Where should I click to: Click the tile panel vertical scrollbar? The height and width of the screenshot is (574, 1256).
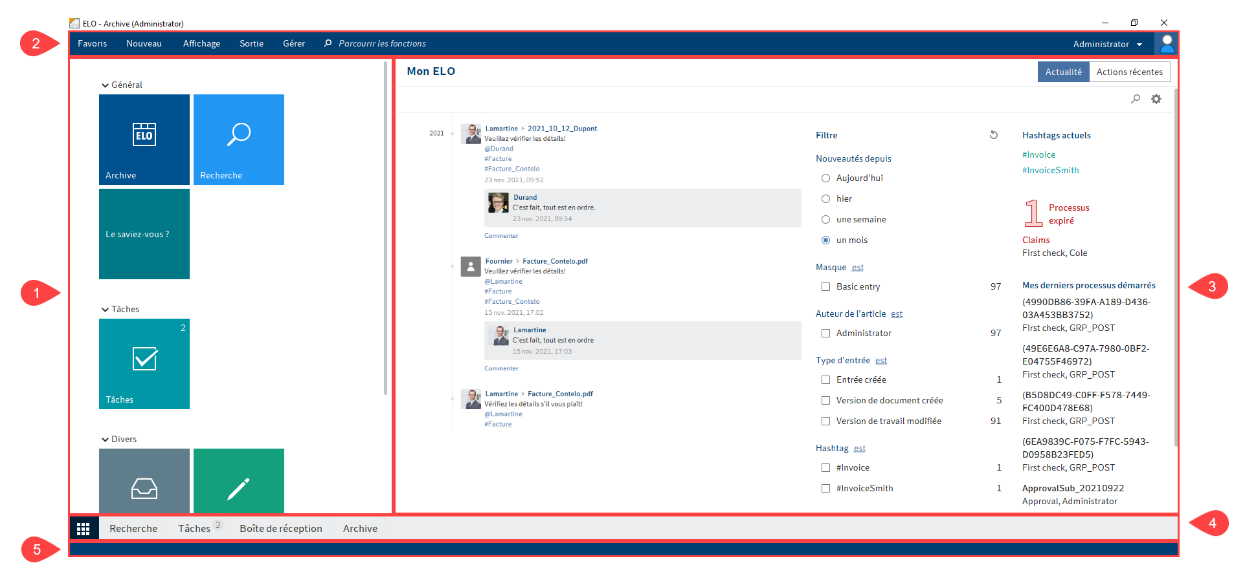coord(386,228)
